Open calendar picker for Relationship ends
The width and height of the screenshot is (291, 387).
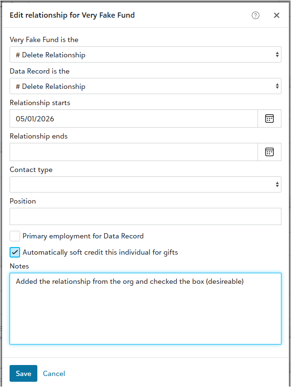[x=269, y=152]
